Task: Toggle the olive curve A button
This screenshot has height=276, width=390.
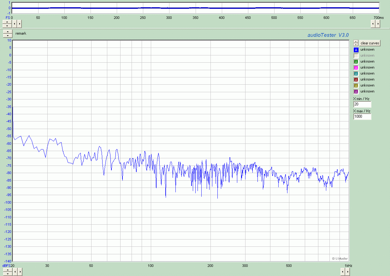Action: 356,86
